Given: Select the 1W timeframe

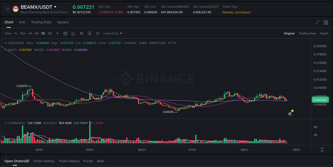Looking at the screenshot, I should pos(50,33).
